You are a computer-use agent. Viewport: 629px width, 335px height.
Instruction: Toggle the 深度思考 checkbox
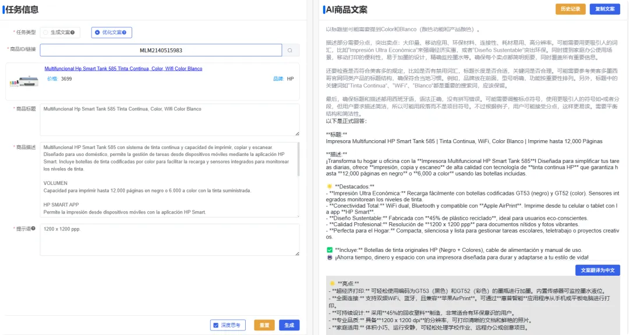pyautogui.click(x=216, y=325)
